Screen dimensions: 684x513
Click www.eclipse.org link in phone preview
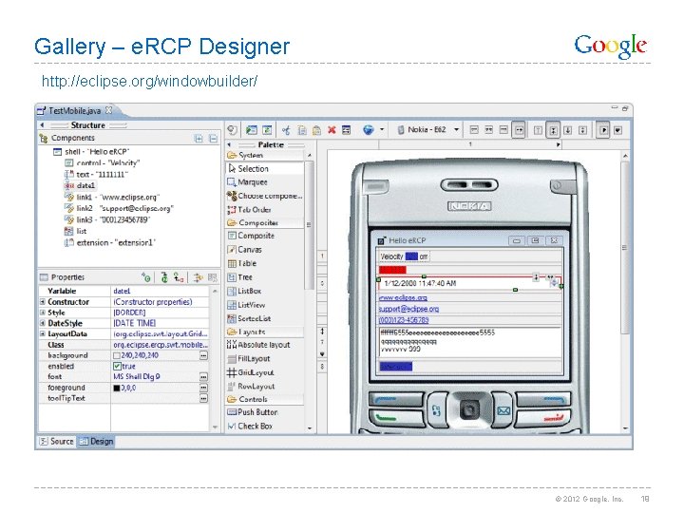pyautogui.click(x=403, y=297)
